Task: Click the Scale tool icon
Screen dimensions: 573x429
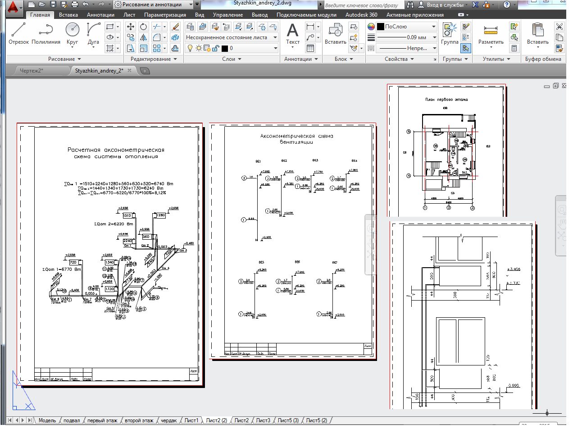Action: pos(144,48)
